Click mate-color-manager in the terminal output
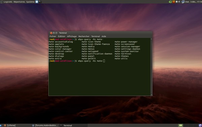Viewport: 202px width, 127px height. [60, 49]
